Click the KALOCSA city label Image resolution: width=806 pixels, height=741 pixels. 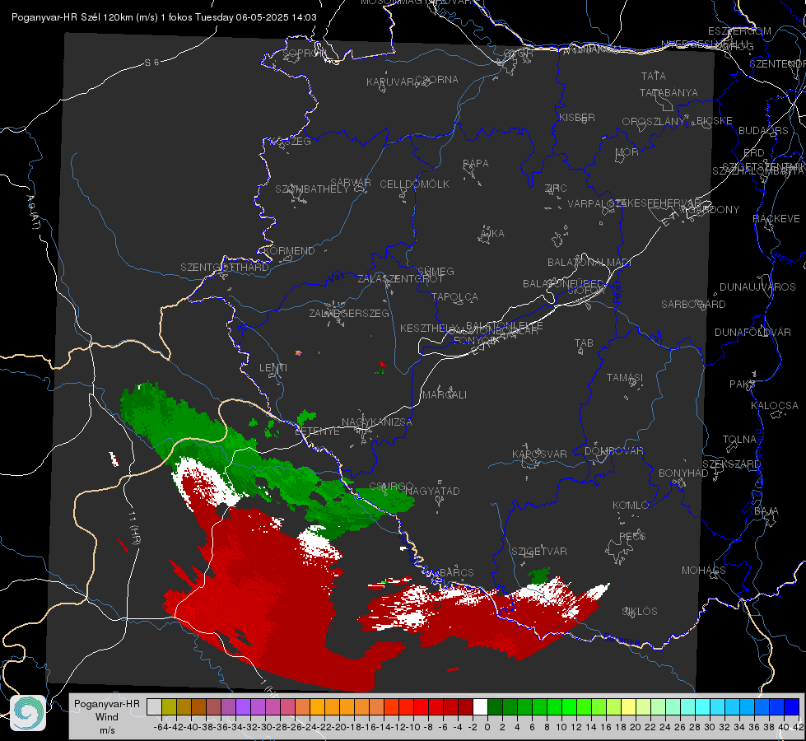click(x=775, y=406)
